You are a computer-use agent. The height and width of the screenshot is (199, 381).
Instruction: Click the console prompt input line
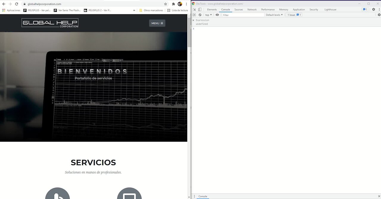click(286, 29)
